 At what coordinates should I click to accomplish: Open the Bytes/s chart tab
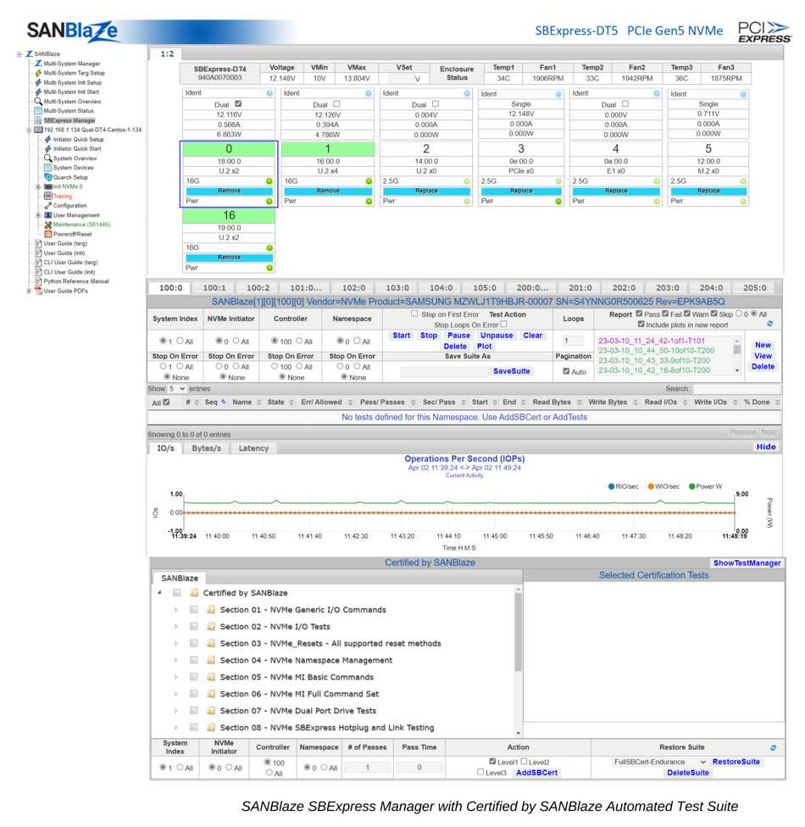(206, 448)
